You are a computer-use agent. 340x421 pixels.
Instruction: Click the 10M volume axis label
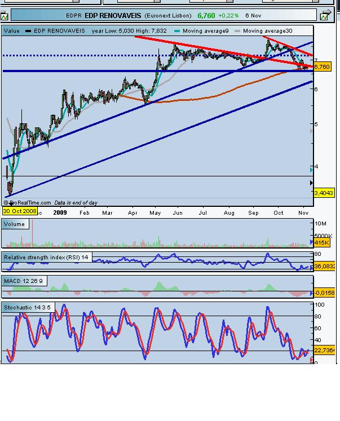(x=320, y=223)
